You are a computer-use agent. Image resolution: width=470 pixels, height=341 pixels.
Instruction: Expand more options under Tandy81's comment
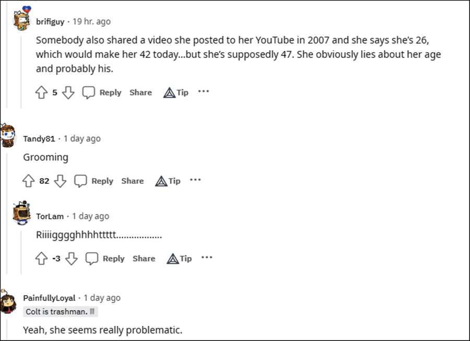[x=195, y=180]
